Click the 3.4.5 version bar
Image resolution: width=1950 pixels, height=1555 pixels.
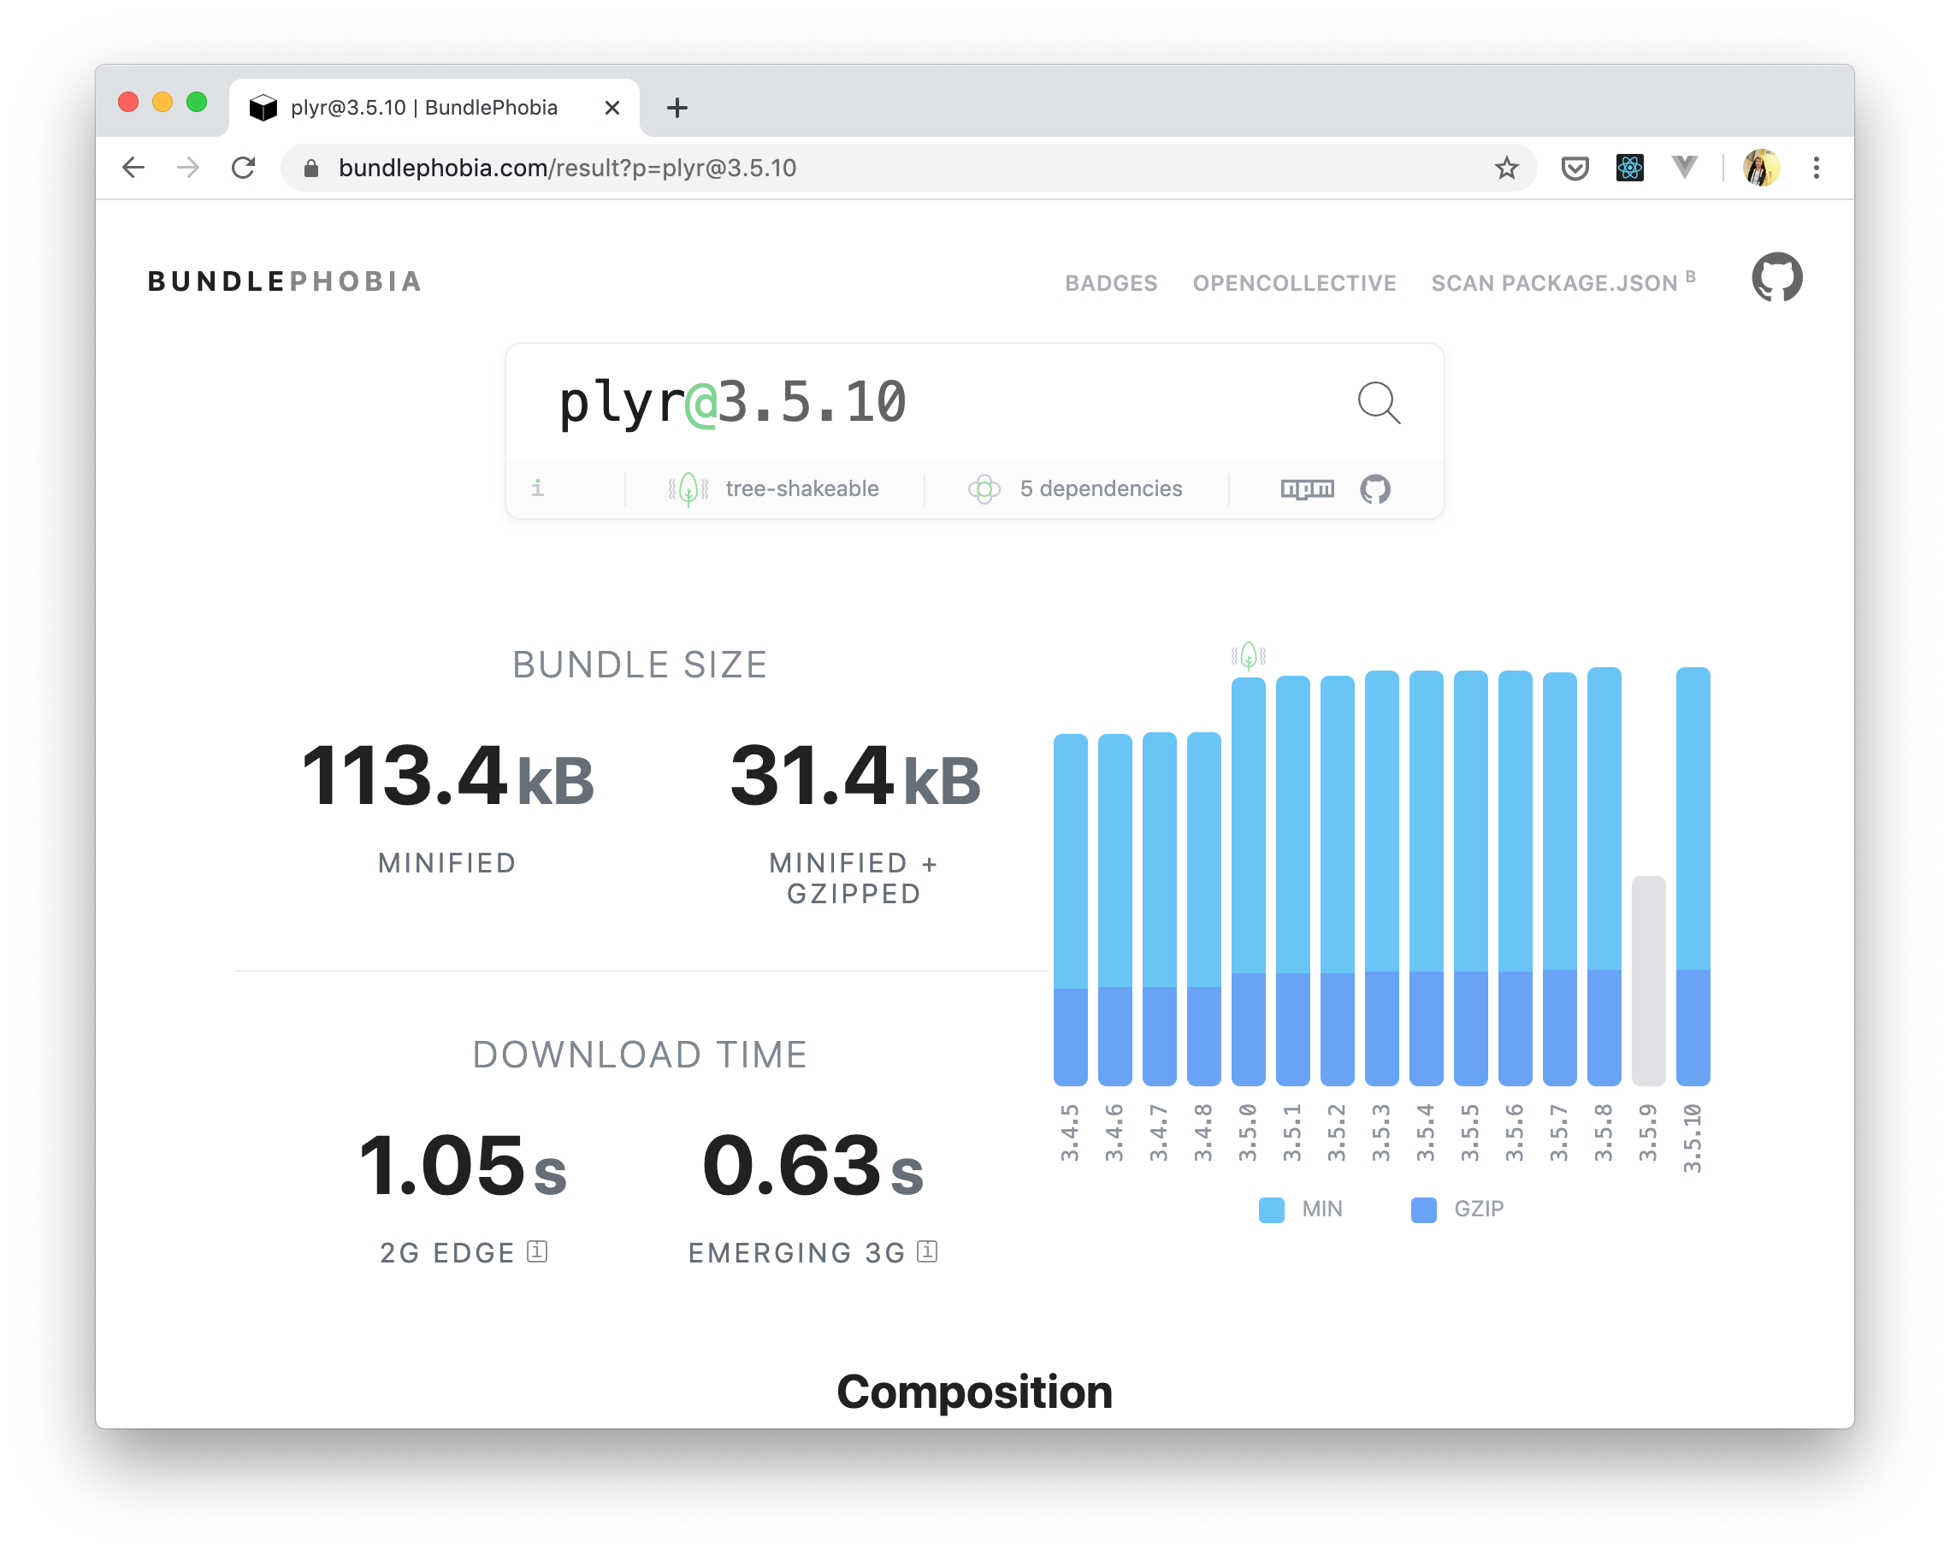click(1070, 909)
